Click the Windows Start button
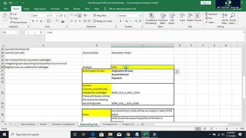This screenshot has height=138, width=246. tap(4, 135)
